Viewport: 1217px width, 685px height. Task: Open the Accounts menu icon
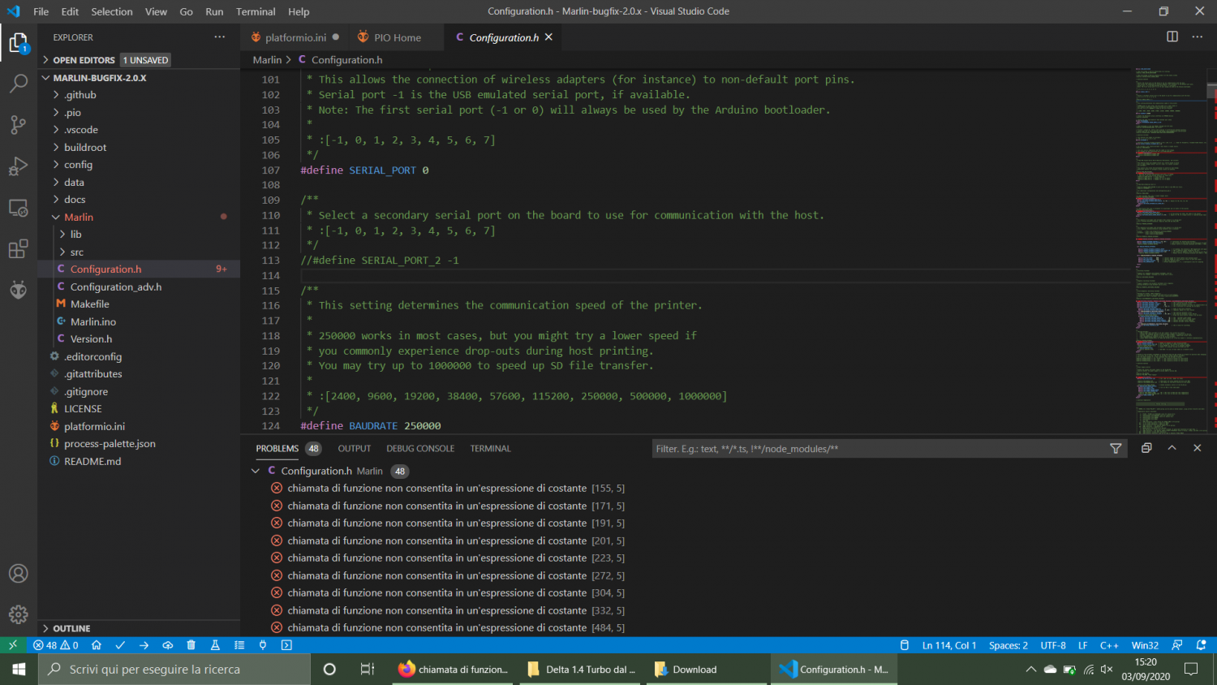pos(19,574)
